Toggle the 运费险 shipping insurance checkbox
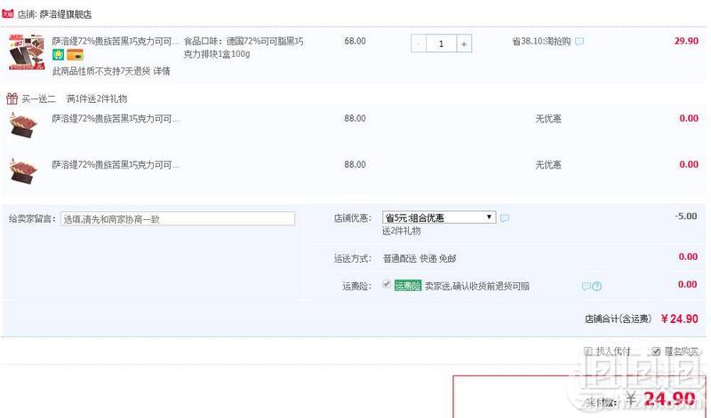This screenshot has width=711, height=418. [x=387, y=284]
